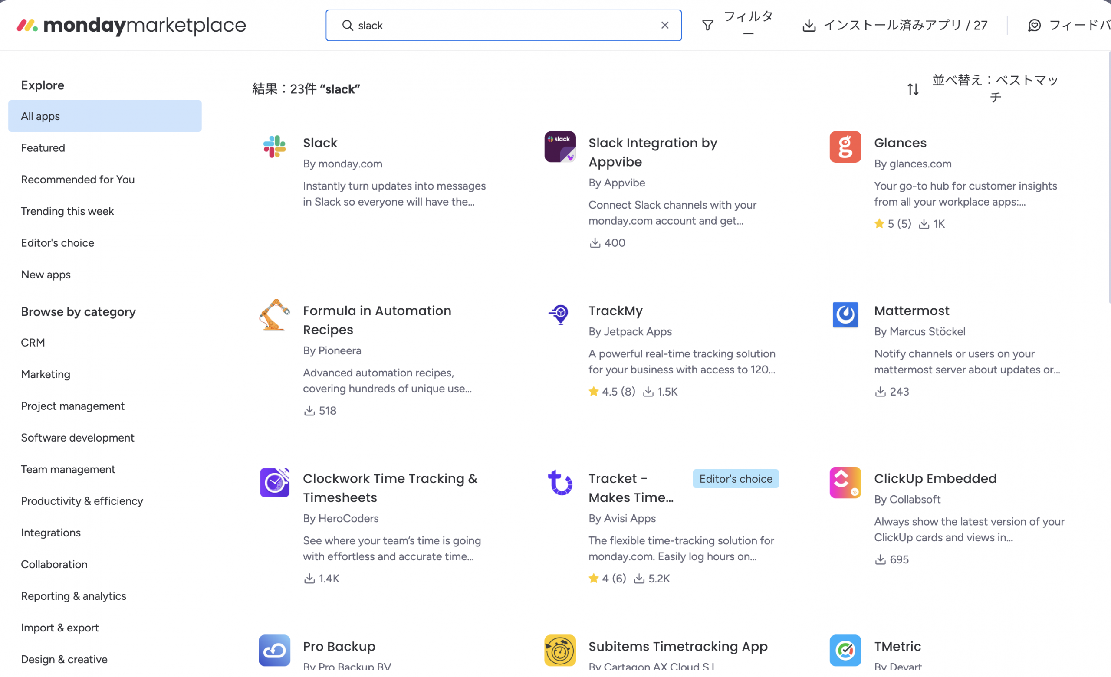Screen dimensions: 1111x677
Task: Open the Pro Backup title
Action: coord(339,646)
